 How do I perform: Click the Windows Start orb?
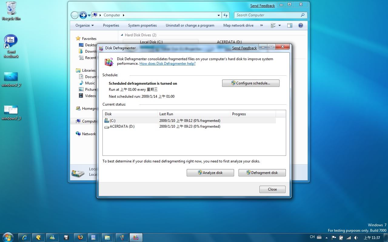[x=7, y=237]
